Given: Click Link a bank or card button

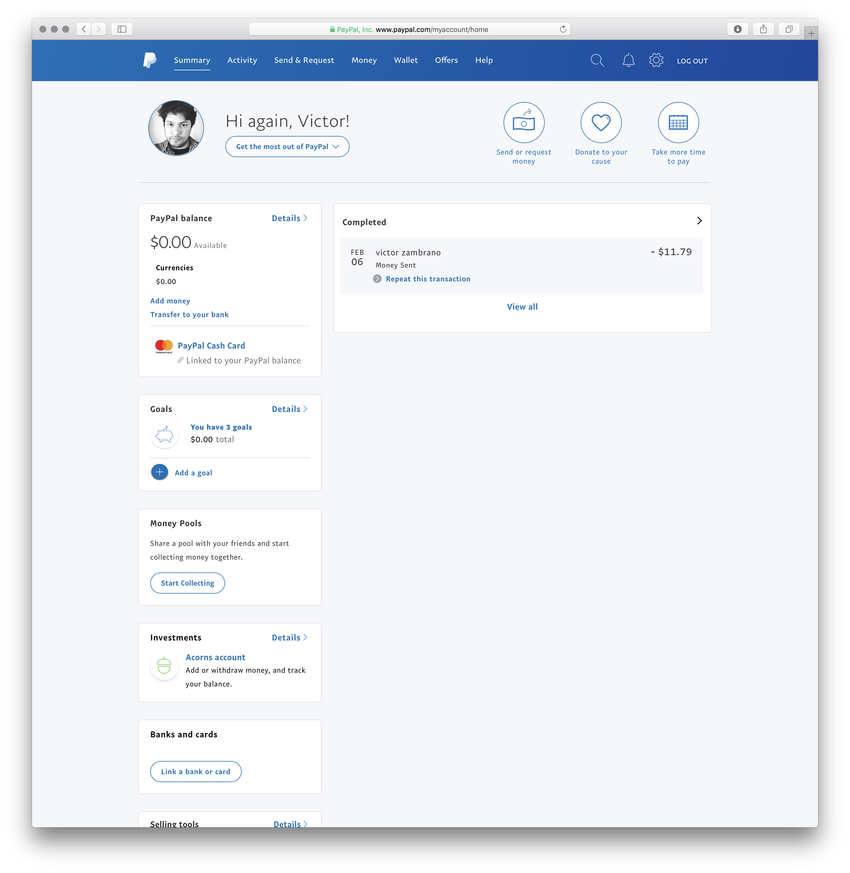Looking at the screenshot, I should (x=196, y=772).
